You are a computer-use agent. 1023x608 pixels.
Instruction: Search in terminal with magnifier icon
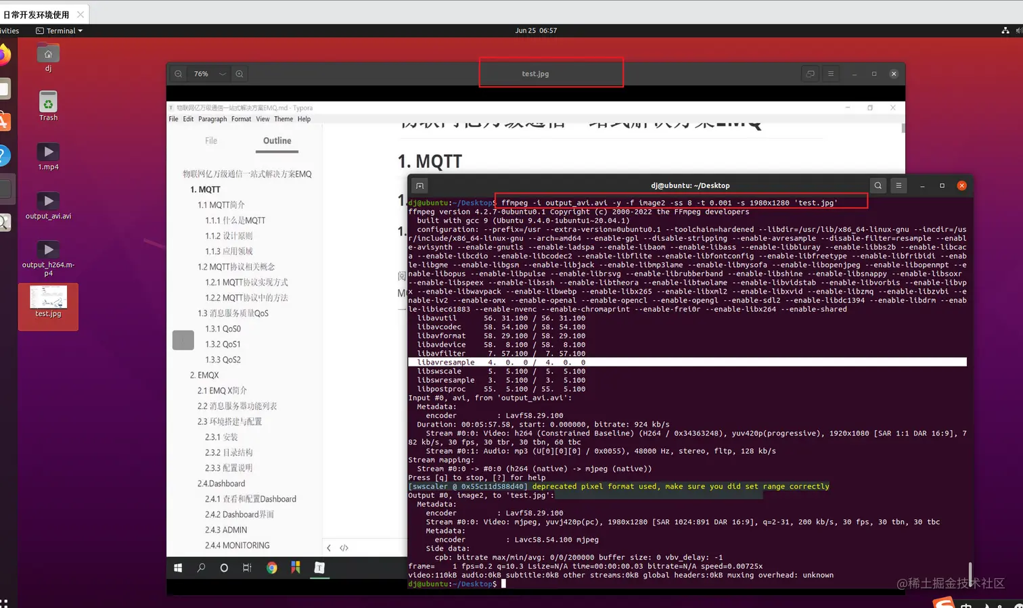pyautogui.click(x=878, y=185)
